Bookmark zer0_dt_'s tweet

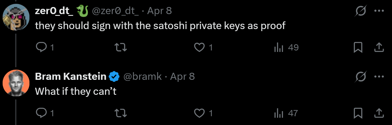358,47
